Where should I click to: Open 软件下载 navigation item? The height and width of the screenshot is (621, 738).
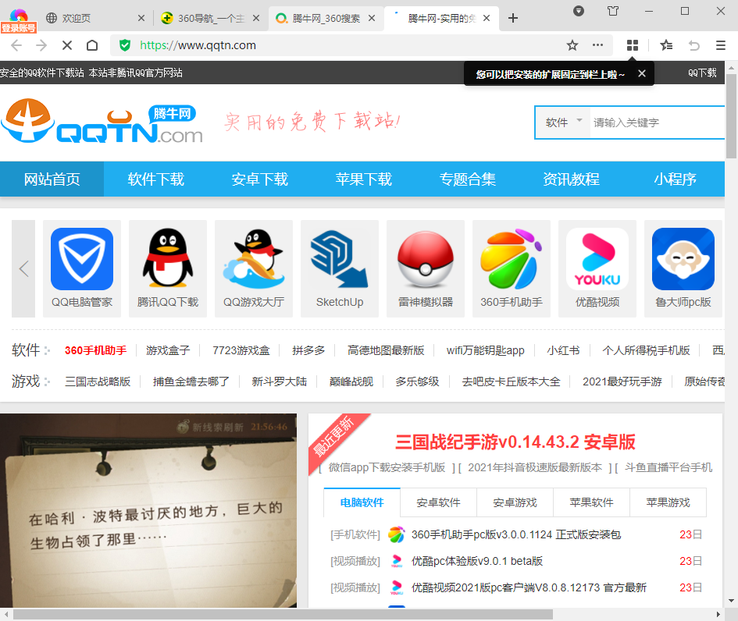pyautogui.click(x=155, y=179)
